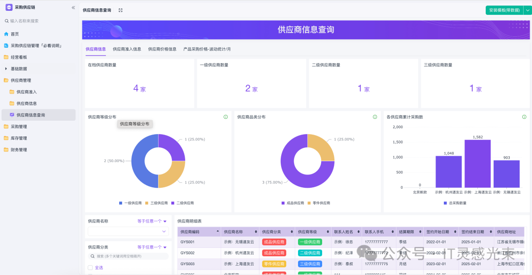Open the 采购管理 folder in sidebar

tap(19, 127)
